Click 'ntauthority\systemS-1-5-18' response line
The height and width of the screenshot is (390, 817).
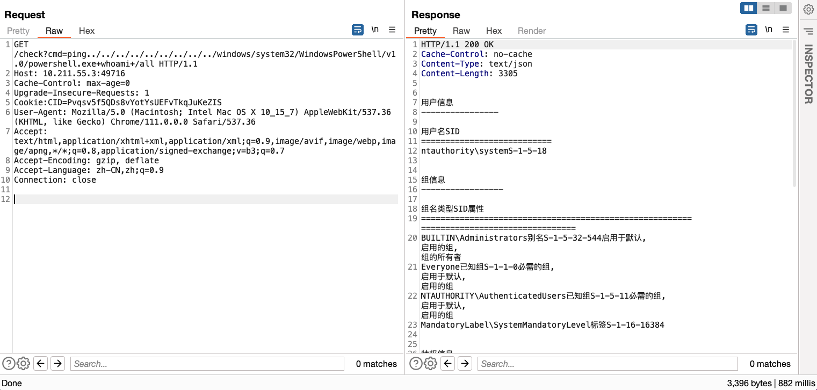(484, 151)
